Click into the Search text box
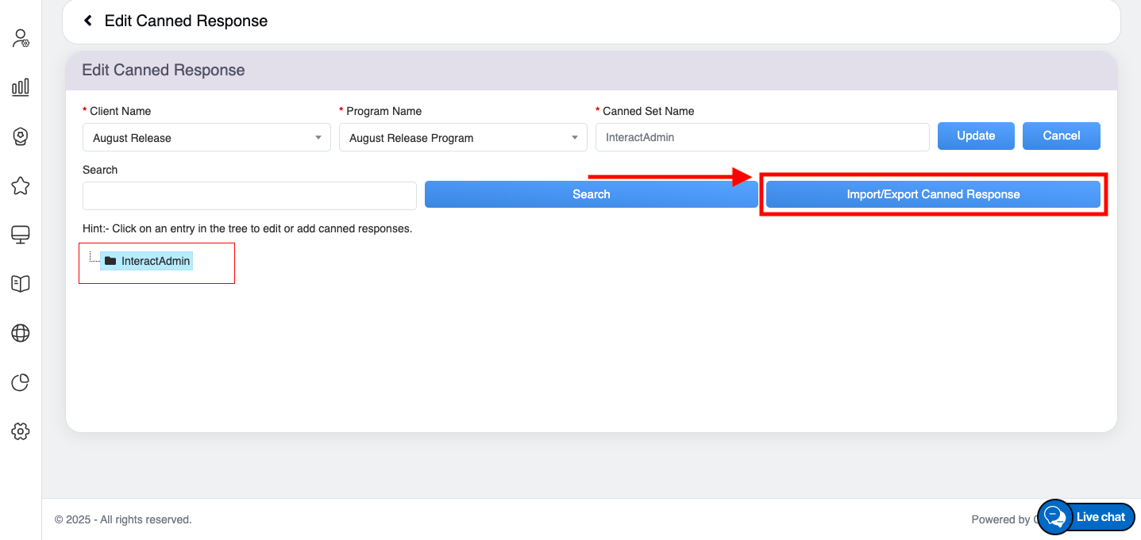Viewport: 1141px width, 540px height. 249,195
